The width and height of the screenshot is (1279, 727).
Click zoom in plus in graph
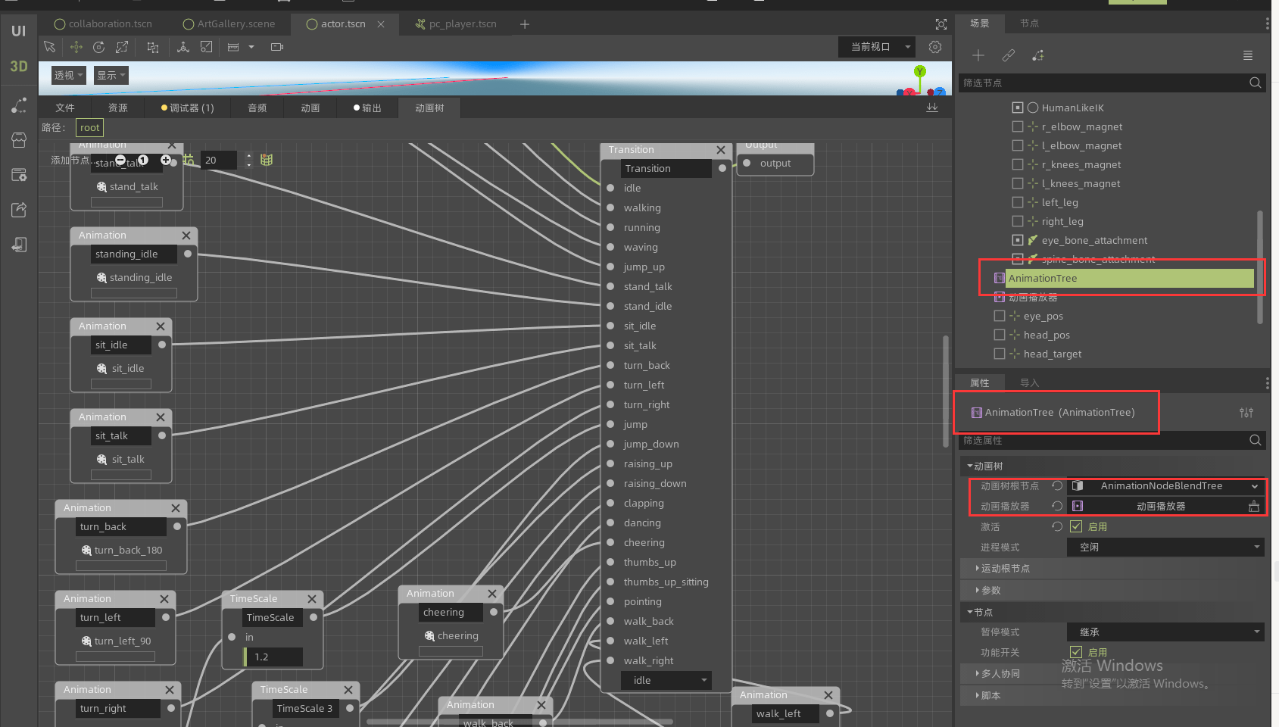(x=165, y=160)
